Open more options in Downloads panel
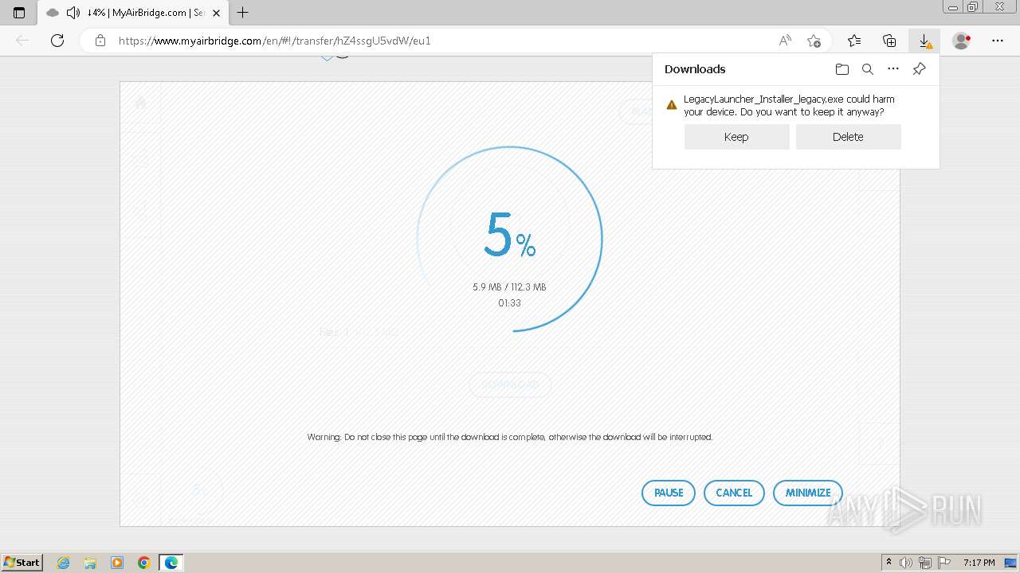 [893, 69]
